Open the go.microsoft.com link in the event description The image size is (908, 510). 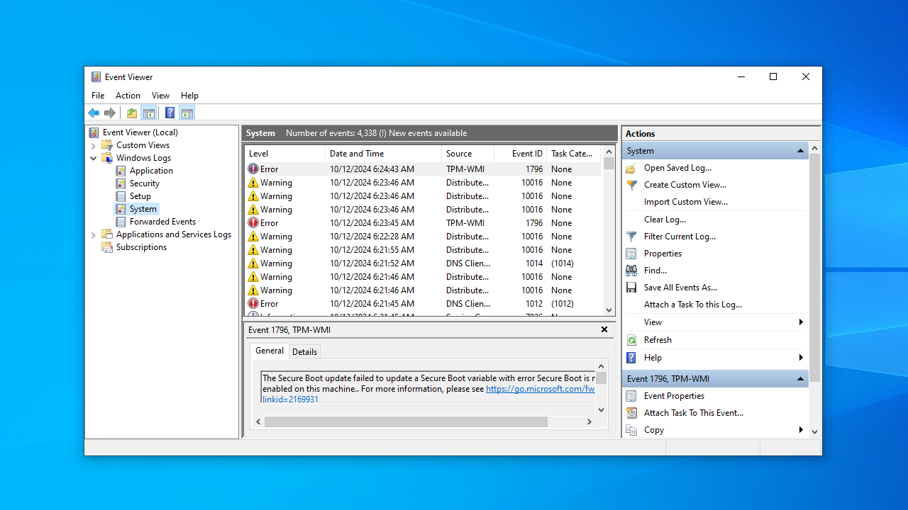(x=540, y=389)
